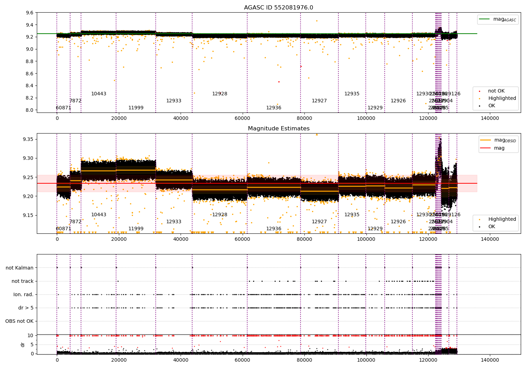Click the 'OBS not OK' axis label

click(x=19, y=321)
